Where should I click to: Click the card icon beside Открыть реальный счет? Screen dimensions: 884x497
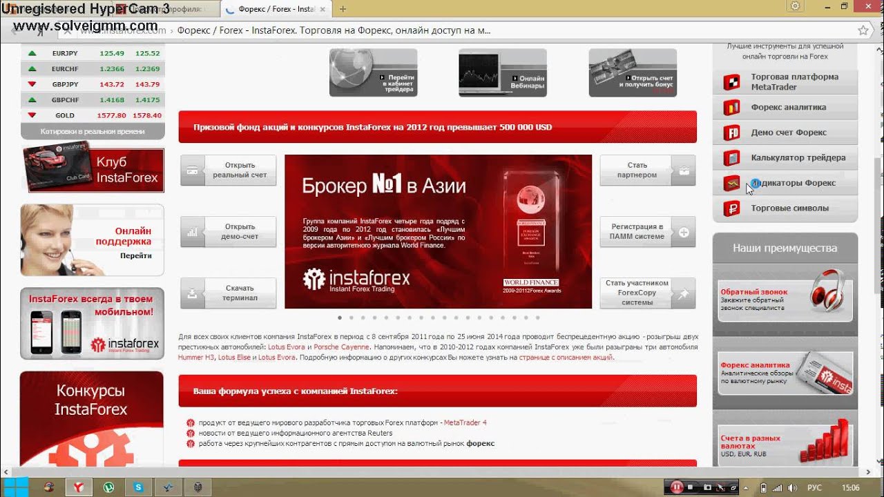point(193,170)
